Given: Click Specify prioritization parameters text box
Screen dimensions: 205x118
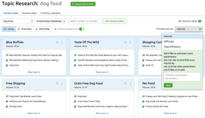Looking at the screenshot, I should [182, 77].
